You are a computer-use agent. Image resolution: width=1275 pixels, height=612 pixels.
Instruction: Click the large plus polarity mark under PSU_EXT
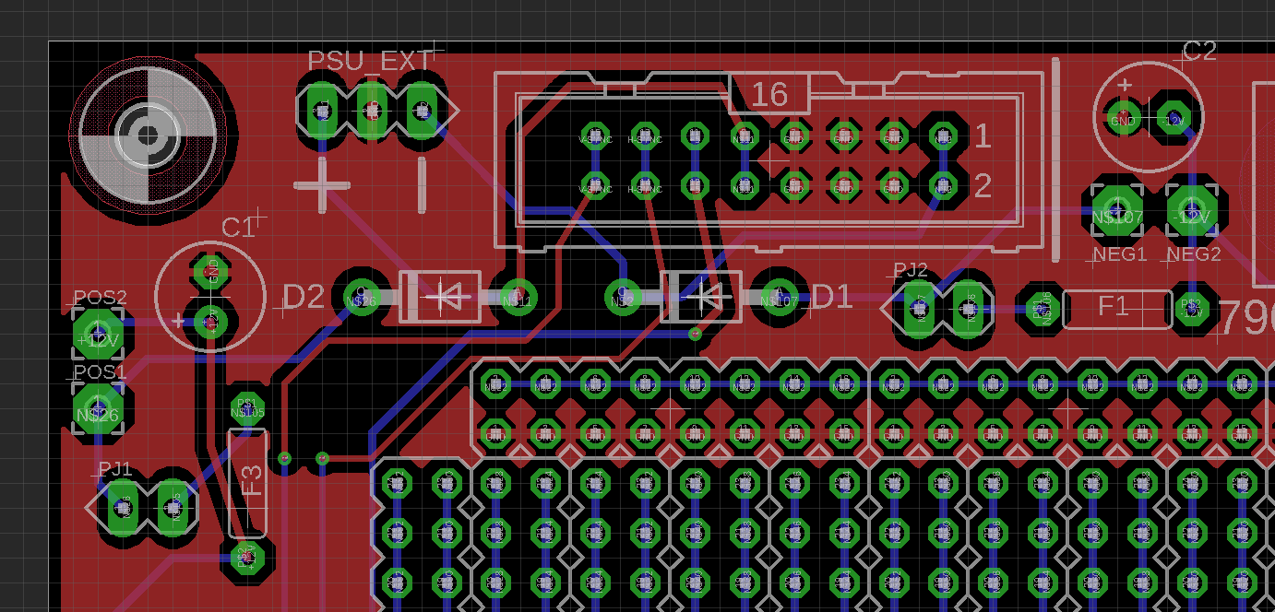point(322,185)
